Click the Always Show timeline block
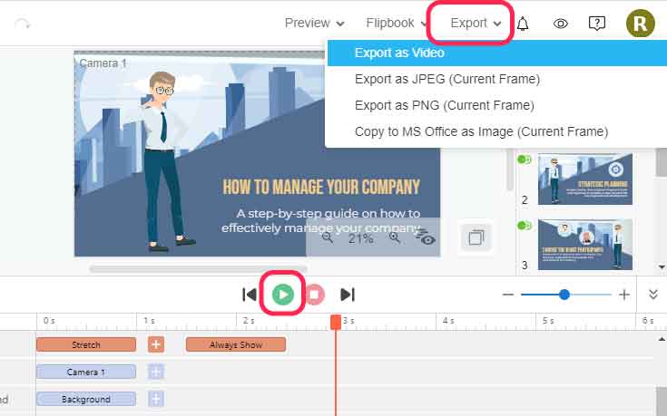Viewport: 667px width, 416px height. click(235, 344)
